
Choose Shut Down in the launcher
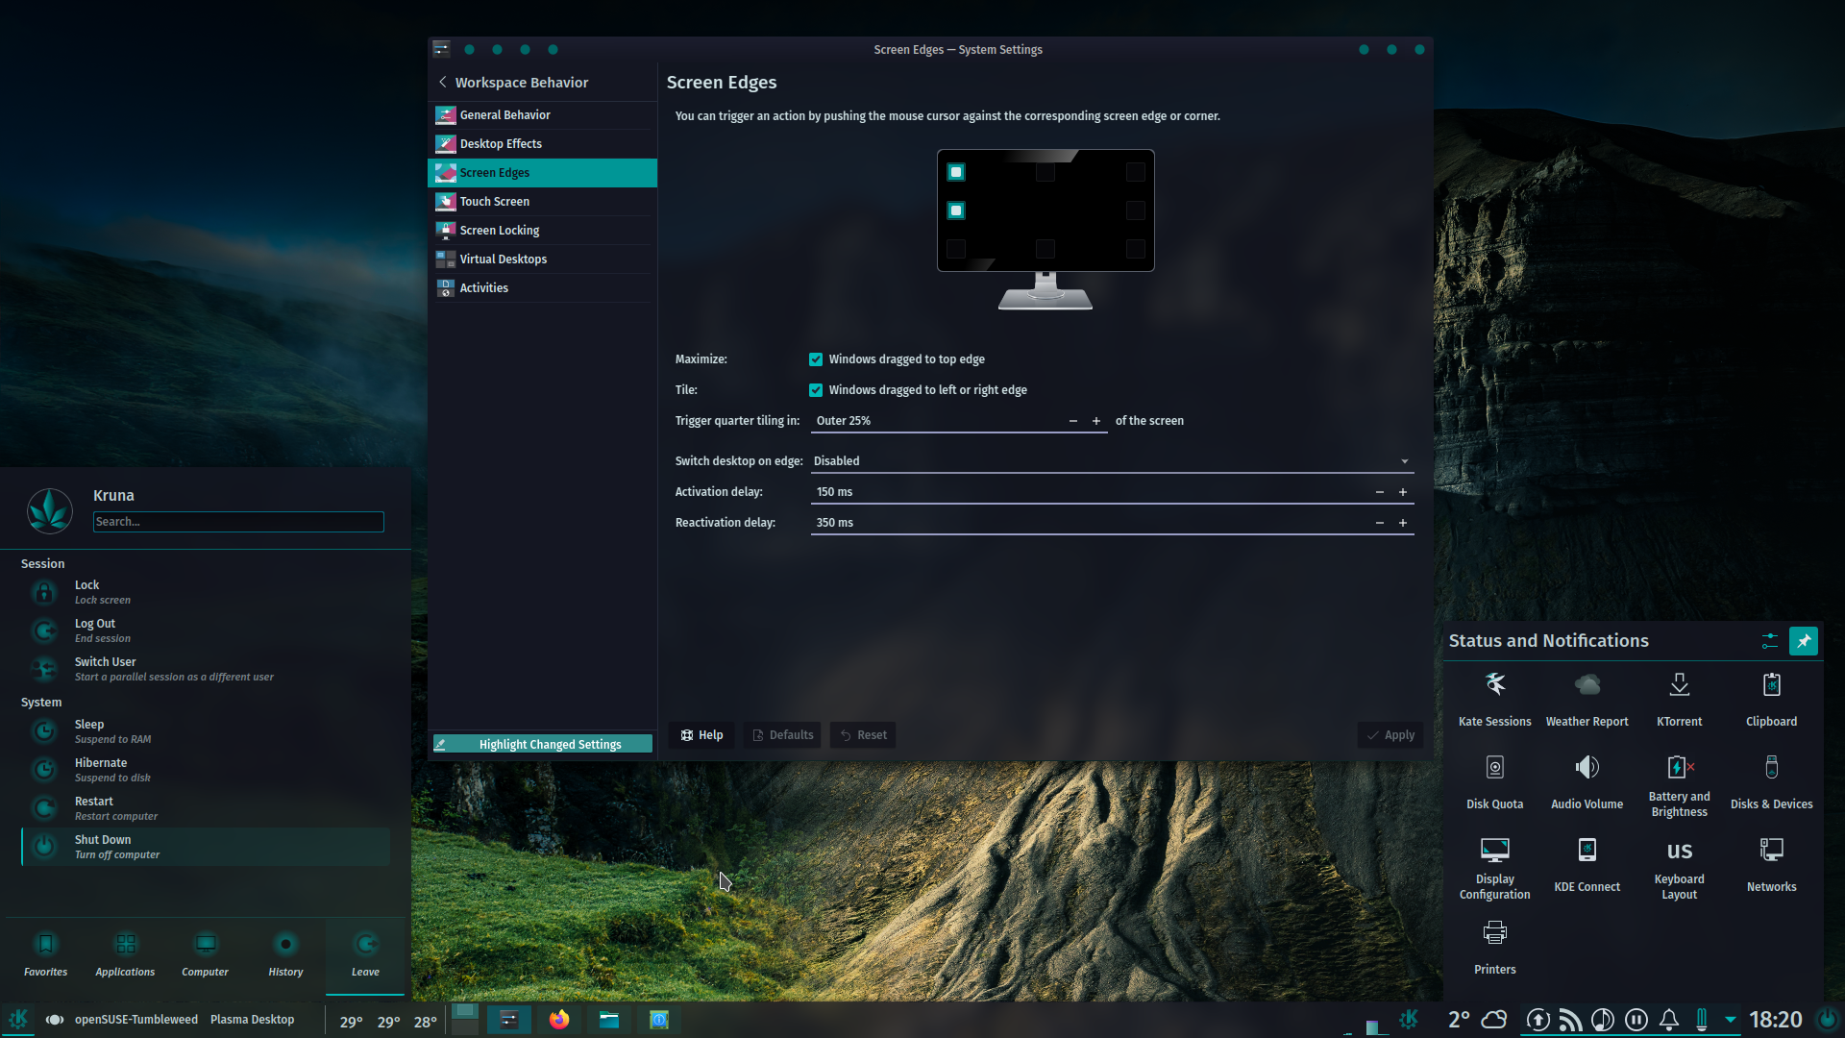tap(206, 847)
